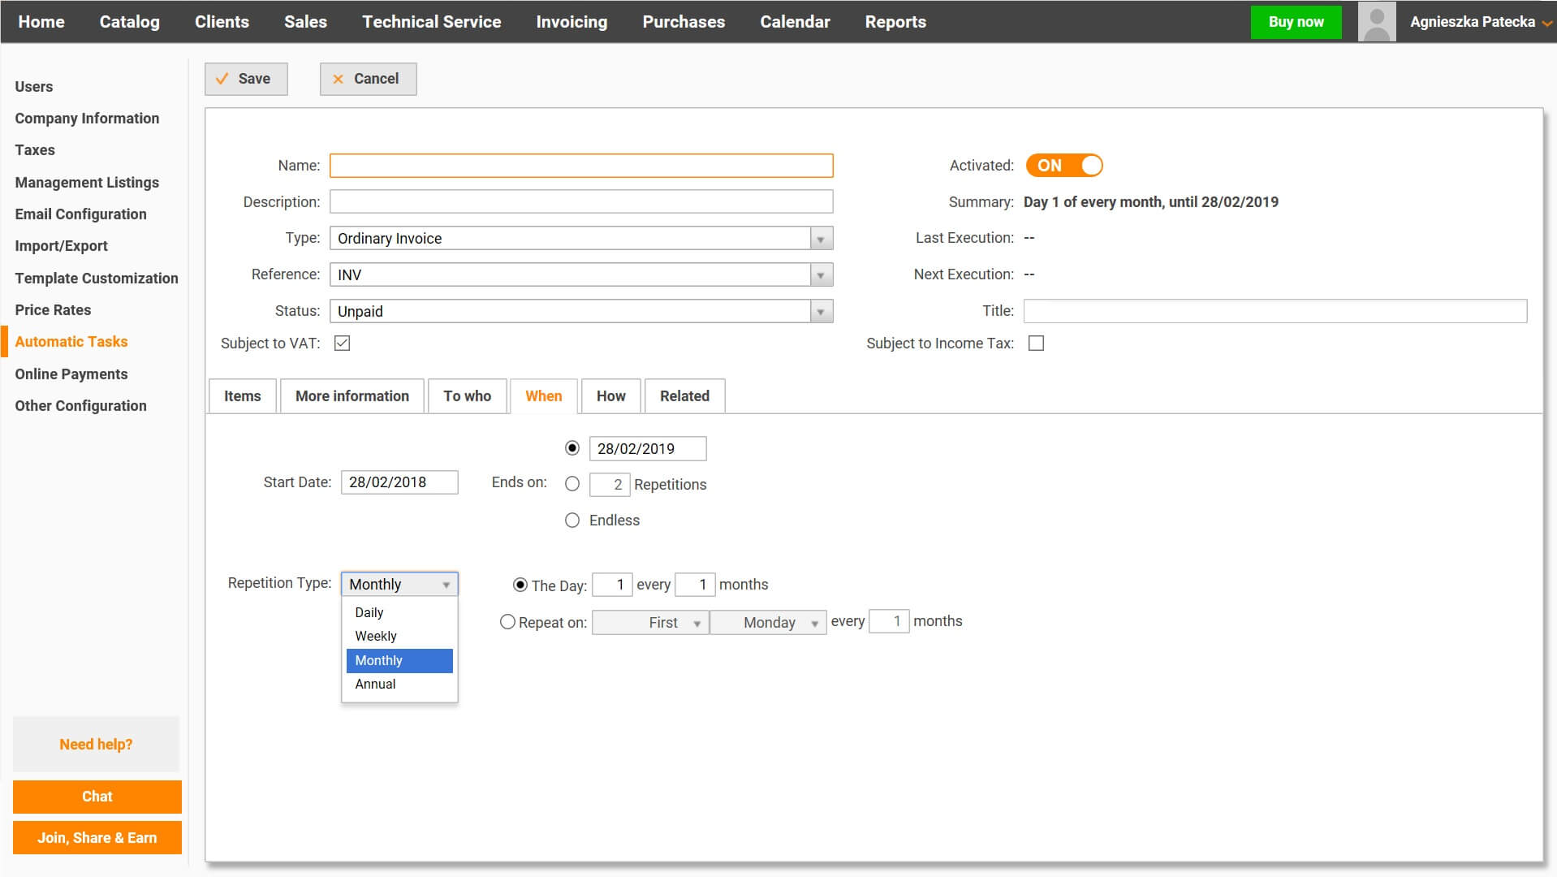Switch to the Items tab
Image resolution: width=1557 pixels, height=877 pixels.
pyautogui.click(x=243, y=396)
